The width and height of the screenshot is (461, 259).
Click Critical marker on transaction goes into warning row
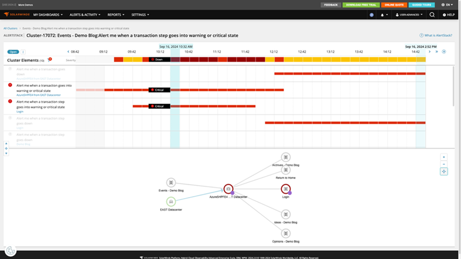pyautogui.click(x=159, y=90)
